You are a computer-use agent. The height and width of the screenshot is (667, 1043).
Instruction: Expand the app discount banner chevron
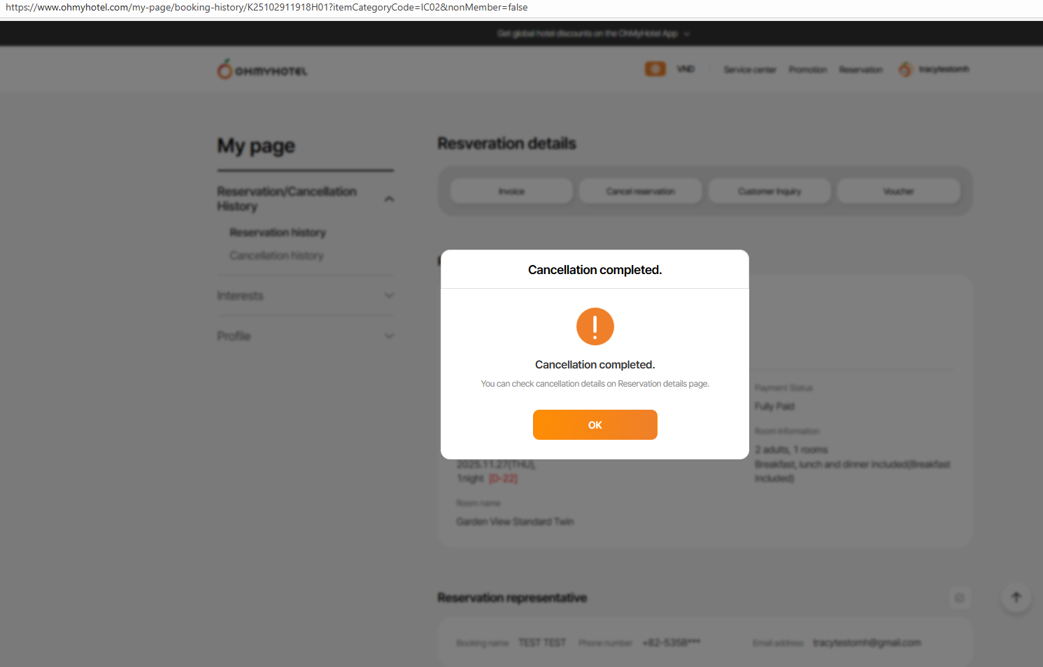[x=687, y=34]
